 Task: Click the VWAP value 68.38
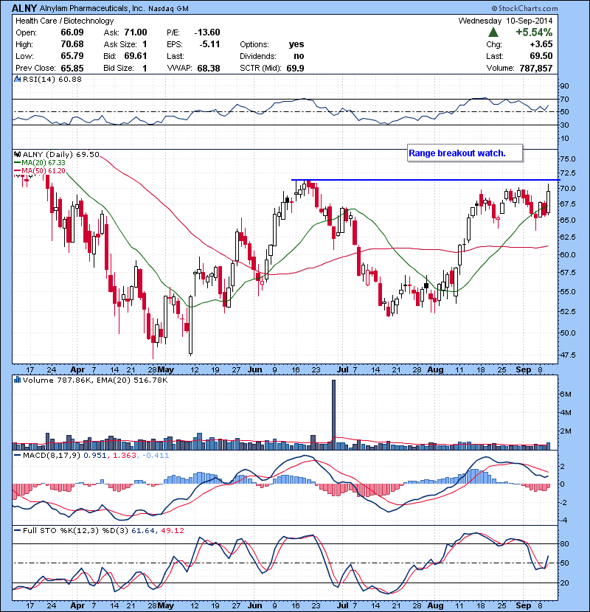pyautogui.click(x=209, y=69)
